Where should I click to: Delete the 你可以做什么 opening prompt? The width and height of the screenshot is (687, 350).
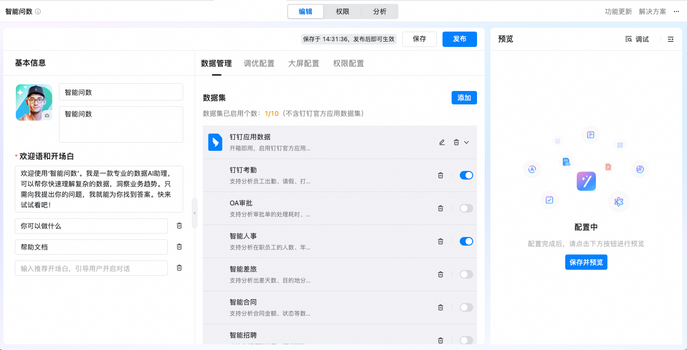pyautogui.click(x=179, y=226)
